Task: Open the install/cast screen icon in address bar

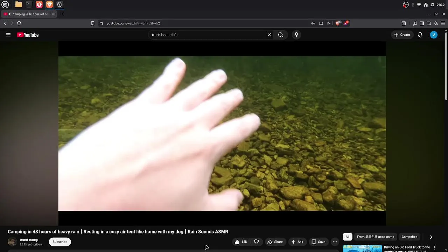Action: (321, 23)
